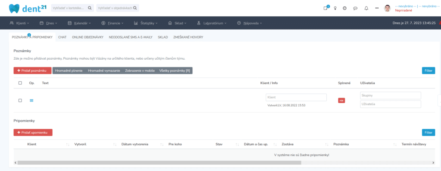Click Zobrazenie v mobile button

tap(140, 70)
